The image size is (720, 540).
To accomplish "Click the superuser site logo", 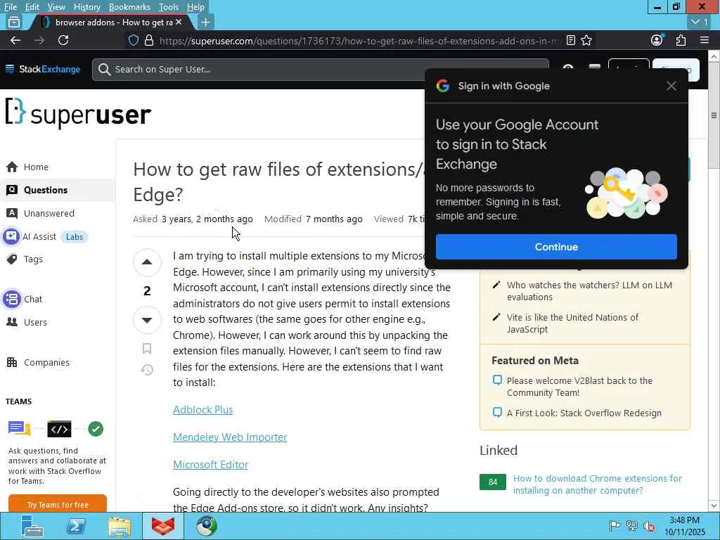I will tap(78, 113).
